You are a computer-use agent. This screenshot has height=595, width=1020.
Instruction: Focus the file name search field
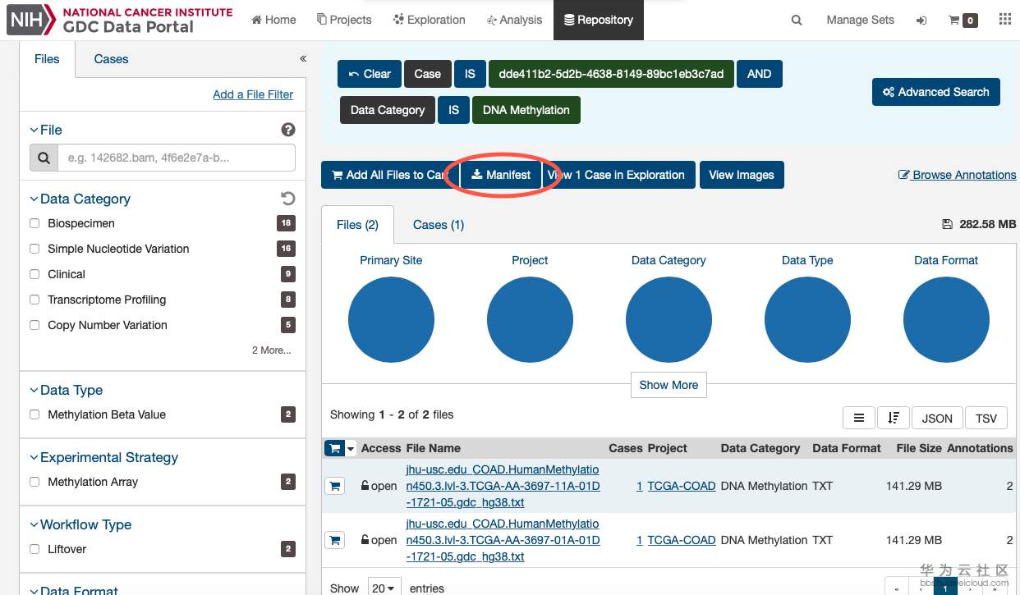[177, 158]
